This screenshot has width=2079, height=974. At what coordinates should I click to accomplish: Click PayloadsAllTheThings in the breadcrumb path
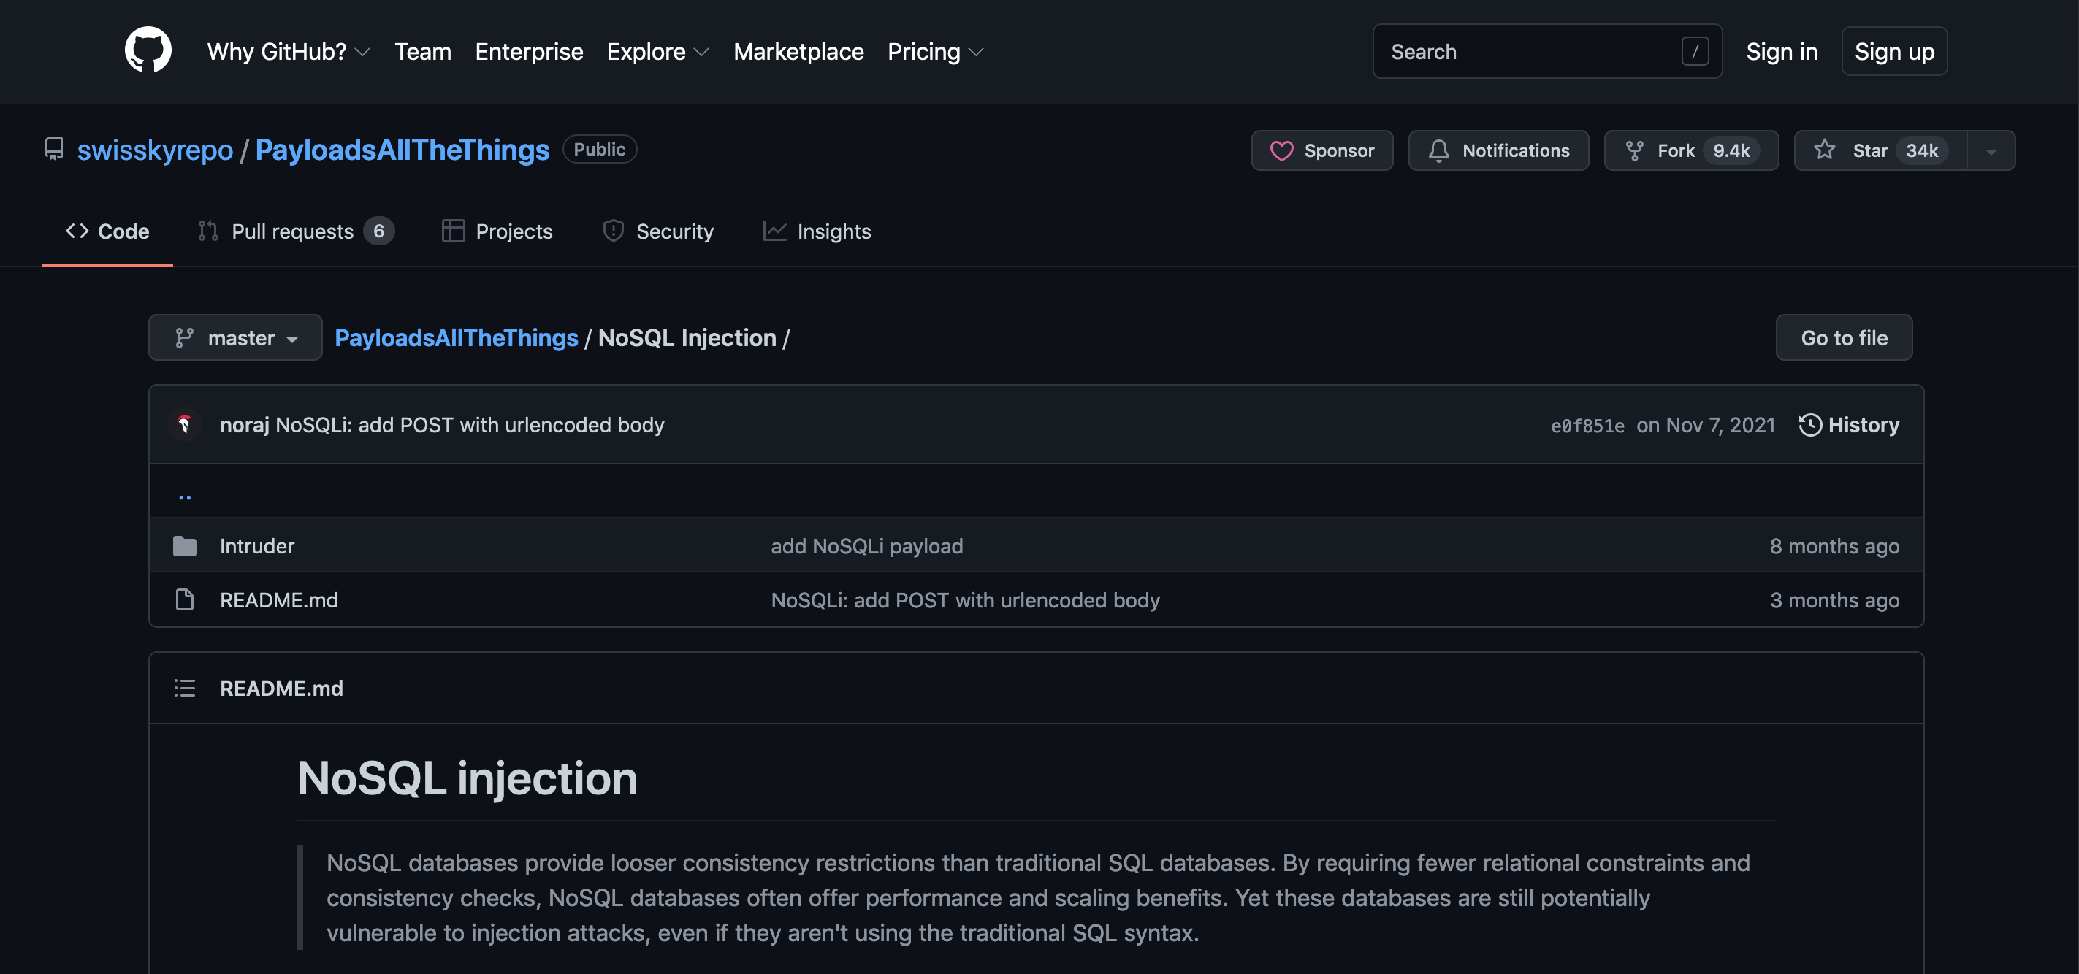pyautogui.click(x=456, y=337)
